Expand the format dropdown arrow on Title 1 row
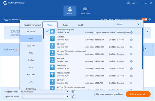 click(146, 49)
